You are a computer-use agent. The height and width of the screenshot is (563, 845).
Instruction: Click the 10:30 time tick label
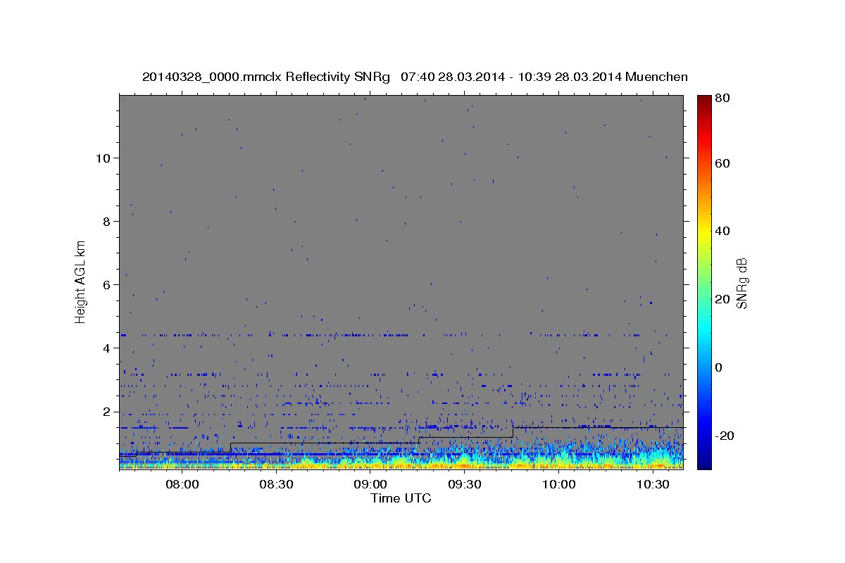coord(653,484)
